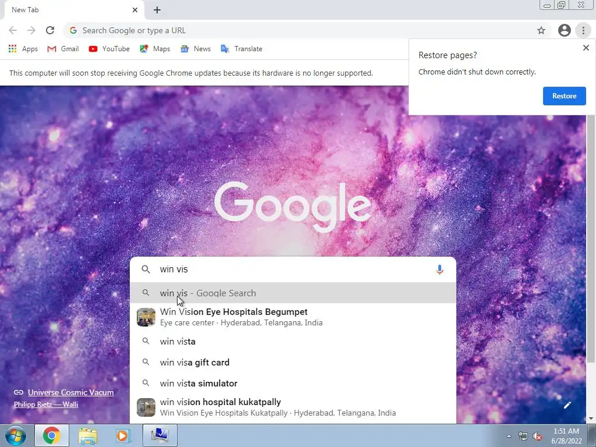Click the muted volume tray icon
596x447 pixels.
pyautogui.click(x=537, y=436)
